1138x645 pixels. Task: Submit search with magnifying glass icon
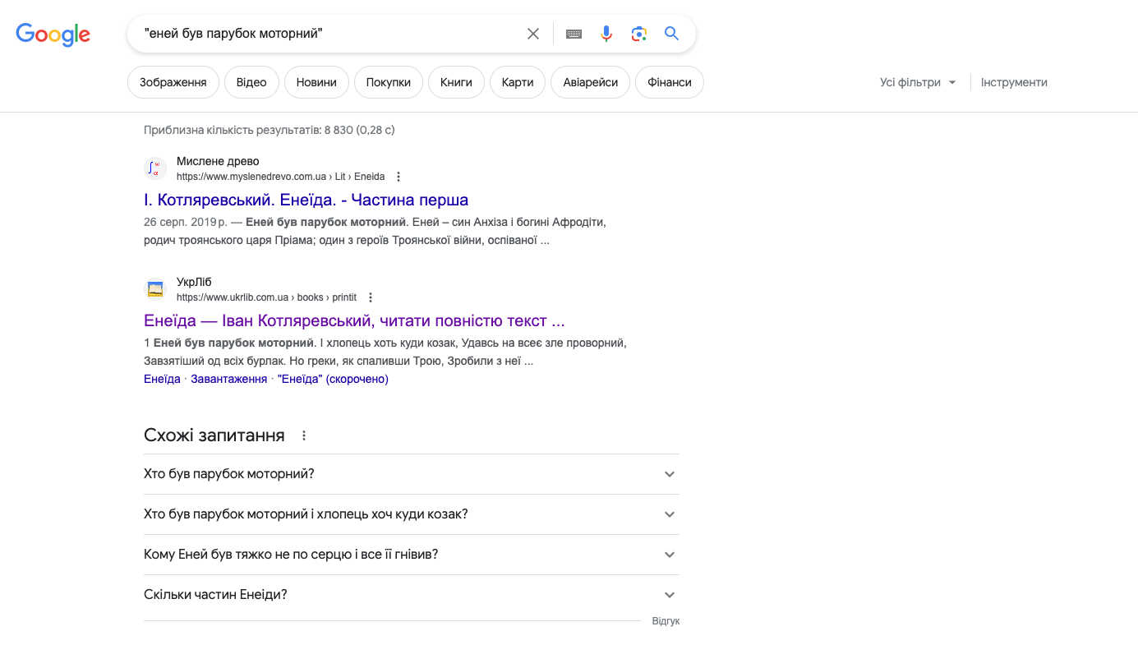click(x=672, y=34)
